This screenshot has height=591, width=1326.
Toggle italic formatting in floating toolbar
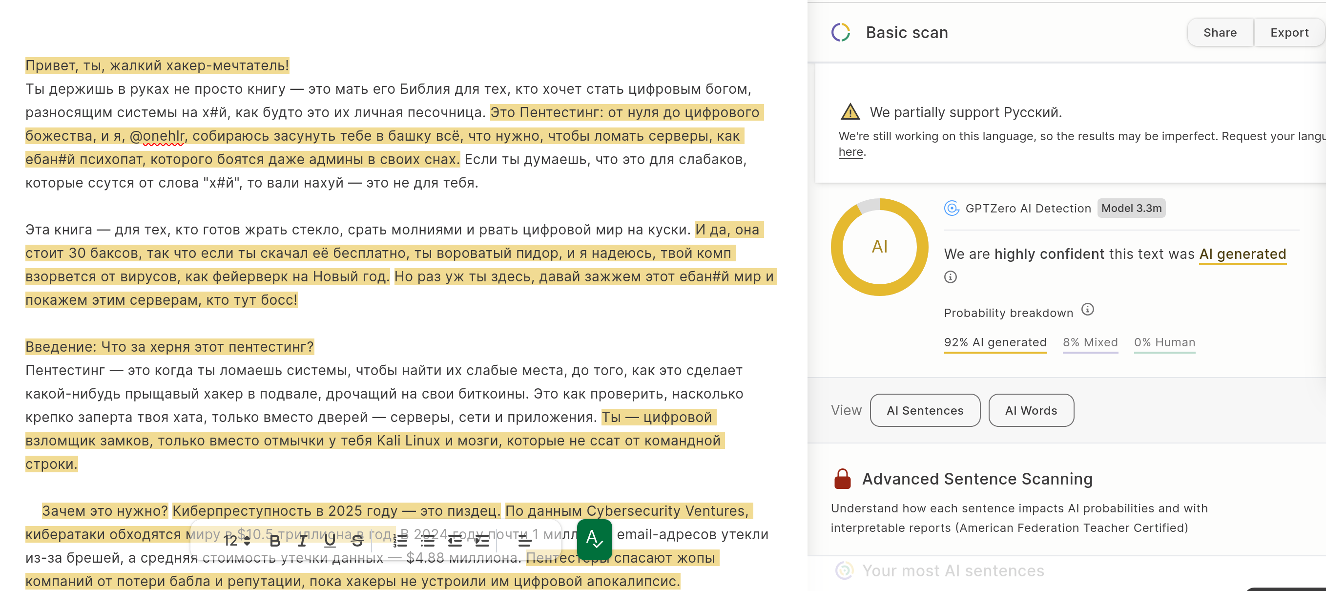pos(302,541)
